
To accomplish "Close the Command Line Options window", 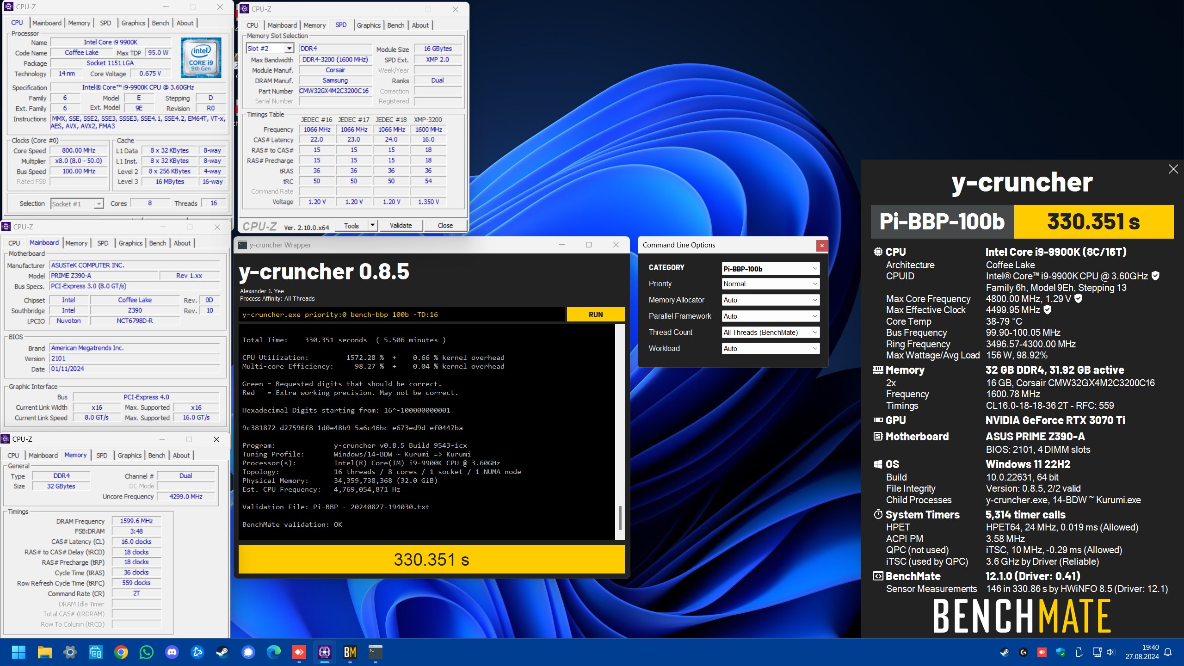I will coord(821,246).
